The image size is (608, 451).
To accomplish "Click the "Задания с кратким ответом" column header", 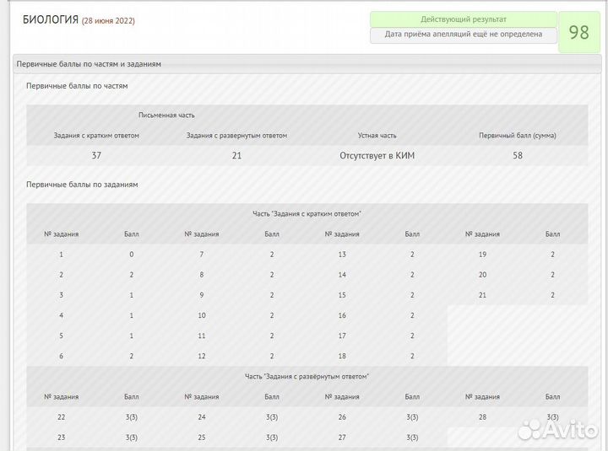I will 96,135.
